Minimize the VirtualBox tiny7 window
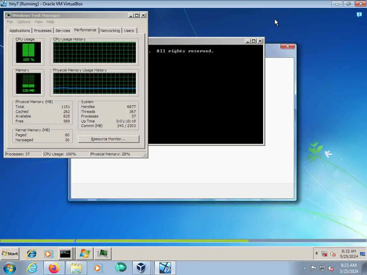Screen dimensions: 367x275 (337, 4)
